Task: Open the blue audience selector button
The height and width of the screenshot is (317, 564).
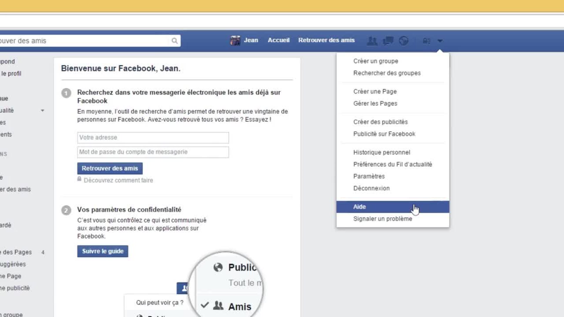Action: [x=182, y=288]
